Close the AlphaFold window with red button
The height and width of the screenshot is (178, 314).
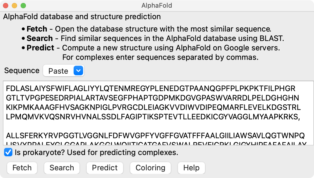(x=6, y=5)
